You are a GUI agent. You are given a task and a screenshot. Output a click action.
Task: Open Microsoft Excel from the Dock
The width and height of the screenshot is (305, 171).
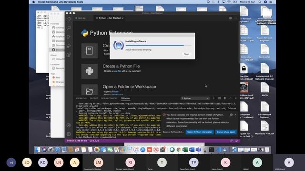coord(185,150)
